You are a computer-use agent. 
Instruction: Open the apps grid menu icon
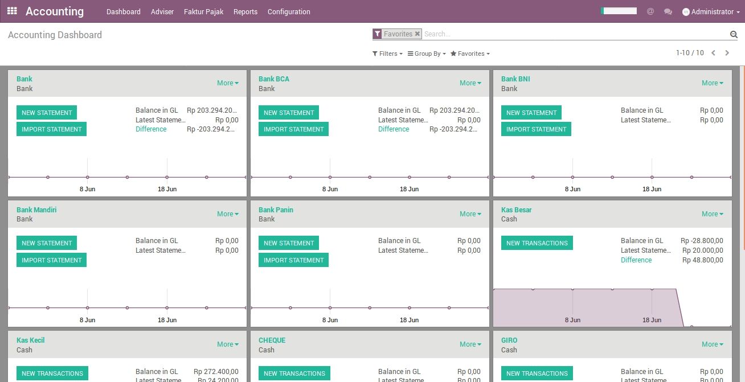tap(12, 11)
